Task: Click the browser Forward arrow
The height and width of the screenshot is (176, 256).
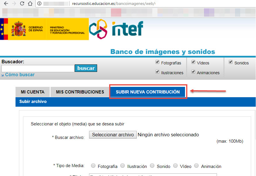Action: (x=14, y=4)
